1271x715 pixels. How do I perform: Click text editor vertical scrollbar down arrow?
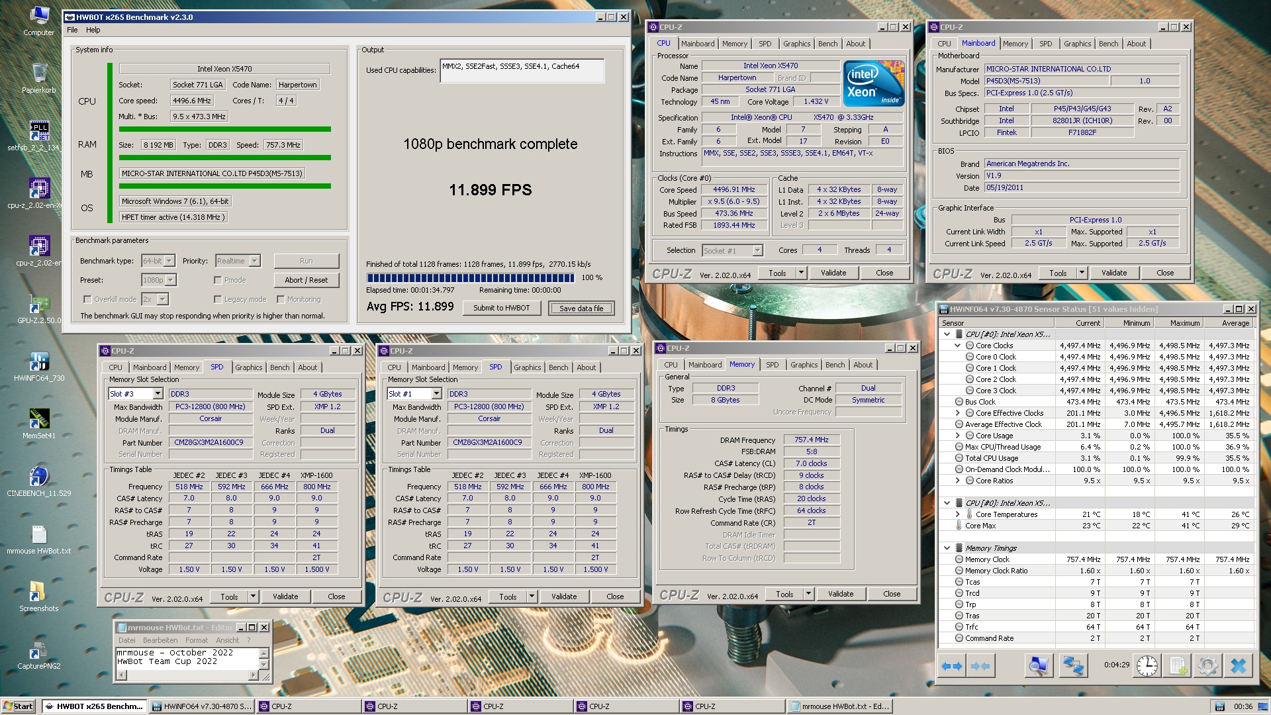264,664
